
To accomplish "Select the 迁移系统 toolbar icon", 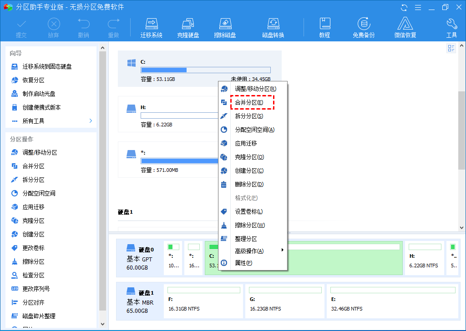I will click(152, 26).
